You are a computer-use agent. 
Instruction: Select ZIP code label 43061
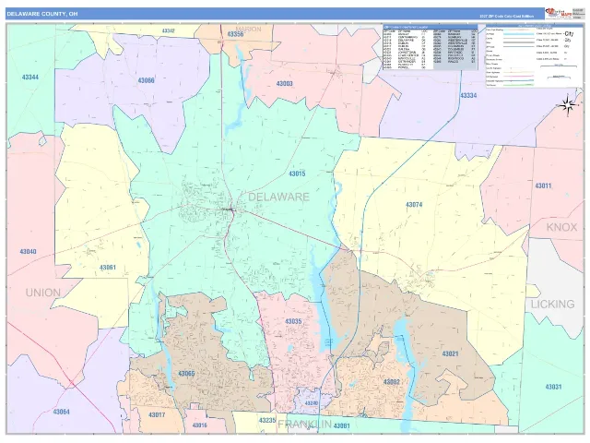tap(108, 268)
